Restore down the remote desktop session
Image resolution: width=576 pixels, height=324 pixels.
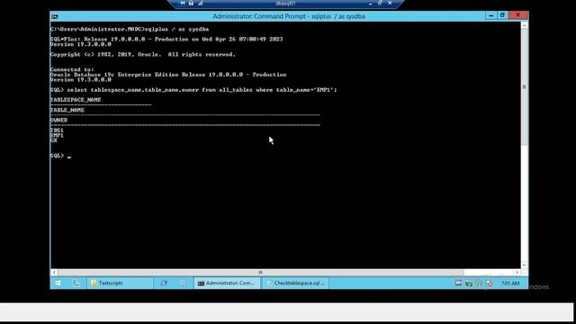pyautogui.click(x=380, y=3)
